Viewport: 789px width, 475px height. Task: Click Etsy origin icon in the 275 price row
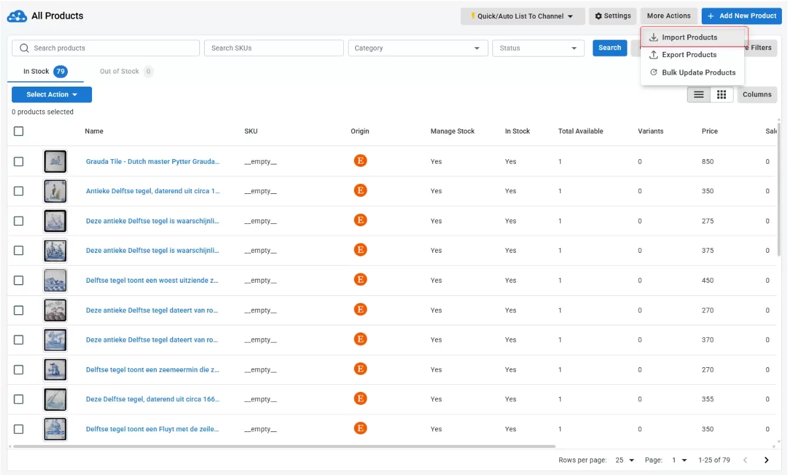[360, 220]
